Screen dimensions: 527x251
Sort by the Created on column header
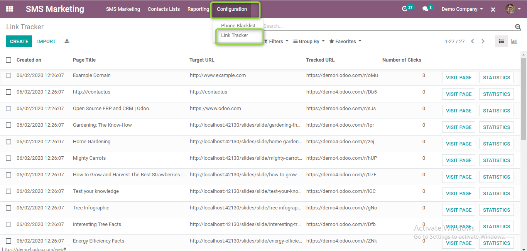29,60
